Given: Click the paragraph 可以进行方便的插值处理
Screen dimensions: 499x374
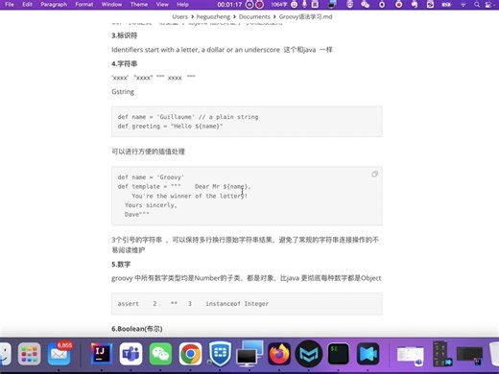Looking at the screenshot, I should (148, 152).
